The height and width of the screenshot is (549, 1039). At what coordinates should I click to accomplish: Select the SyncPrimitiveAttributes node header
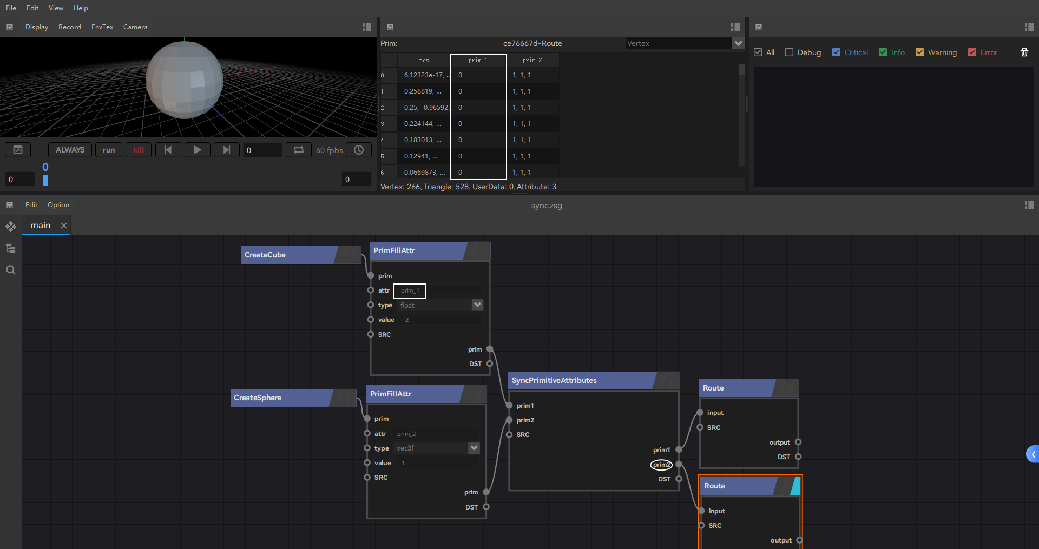tap(594, 380)
